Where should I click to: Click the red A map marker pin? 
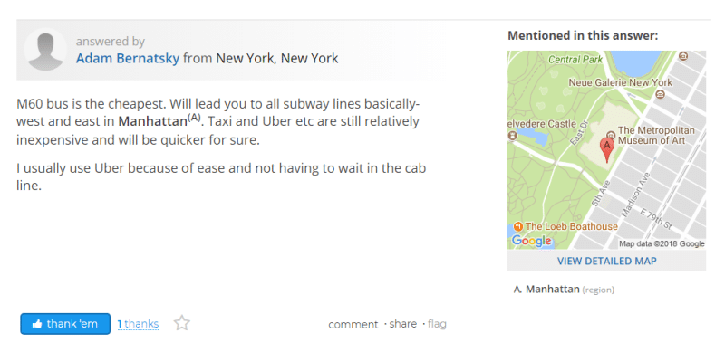pos(607,150)
